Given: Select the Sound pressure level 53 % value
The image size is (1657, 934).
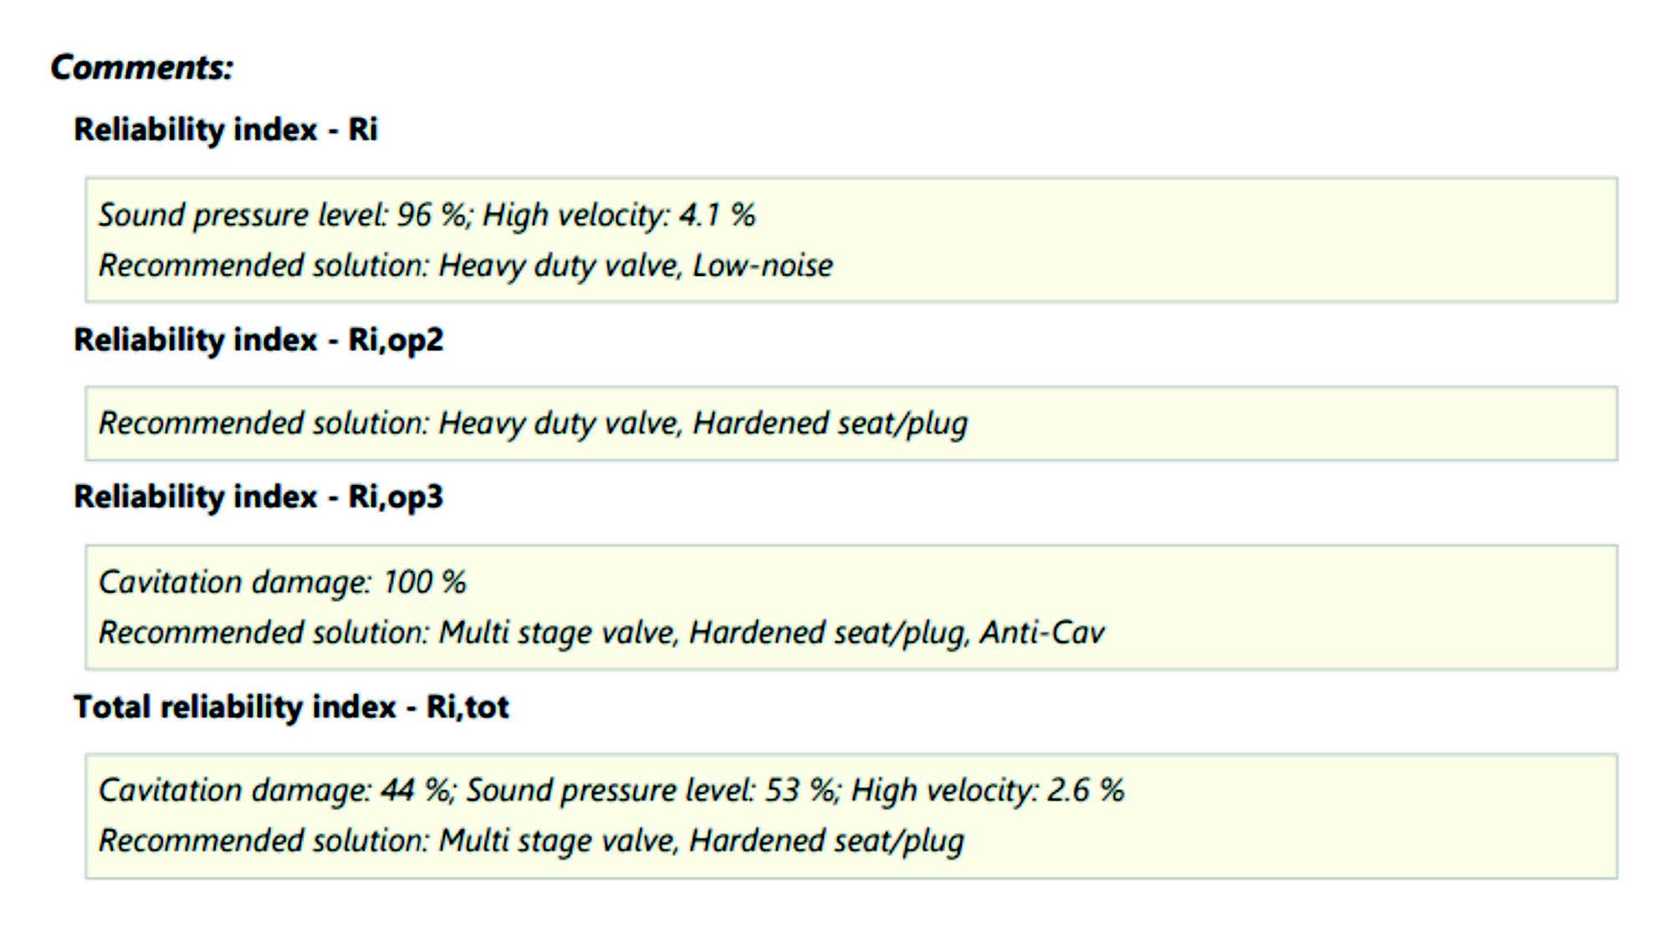Looking at the screenshot, I should pos(651,790).
